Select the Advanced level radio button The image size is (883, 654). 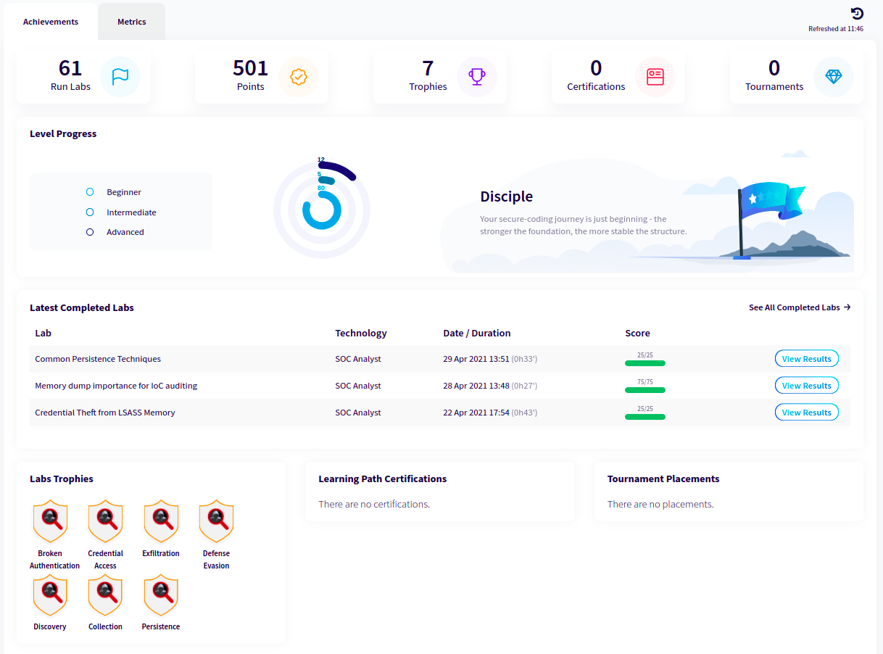[89, 231]
